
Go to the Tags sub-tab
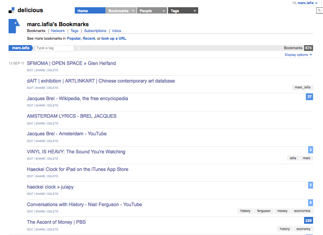74,31
